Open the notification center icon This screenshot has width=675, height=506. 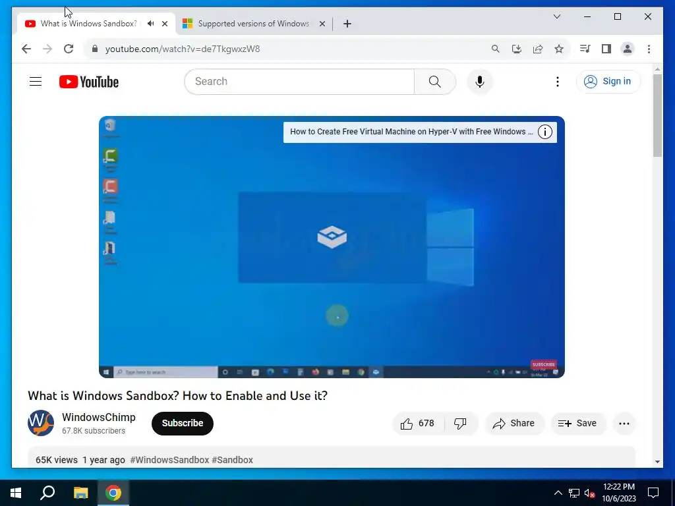pyautogui.click(x=653, y=493)
